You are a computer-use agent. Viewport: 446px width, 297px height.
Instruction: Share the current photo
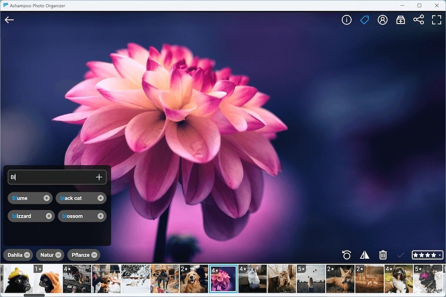[419, 20]
